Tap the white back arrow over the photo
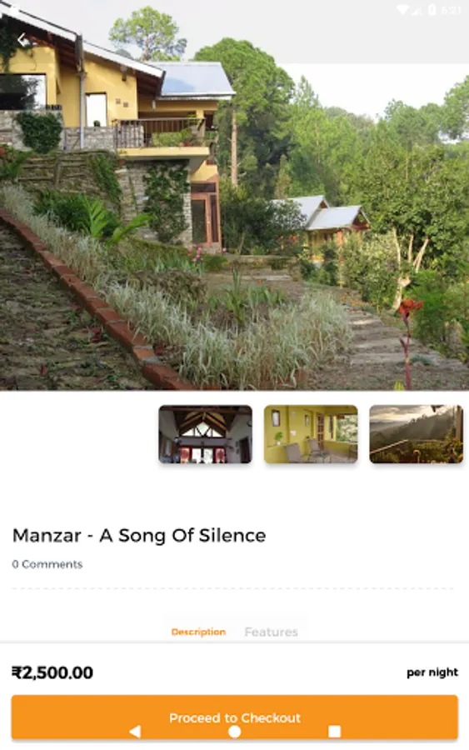469x750 pixels. coord(24,41)
